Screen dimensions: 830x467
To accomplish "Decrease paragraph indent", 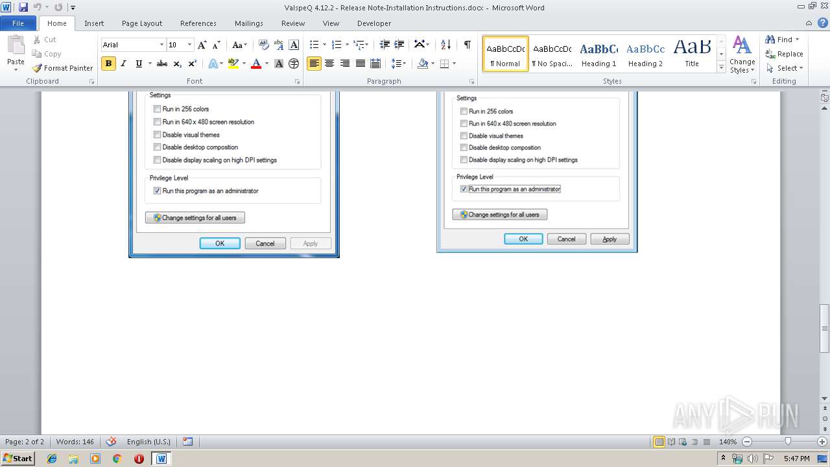I will (385, 45).
